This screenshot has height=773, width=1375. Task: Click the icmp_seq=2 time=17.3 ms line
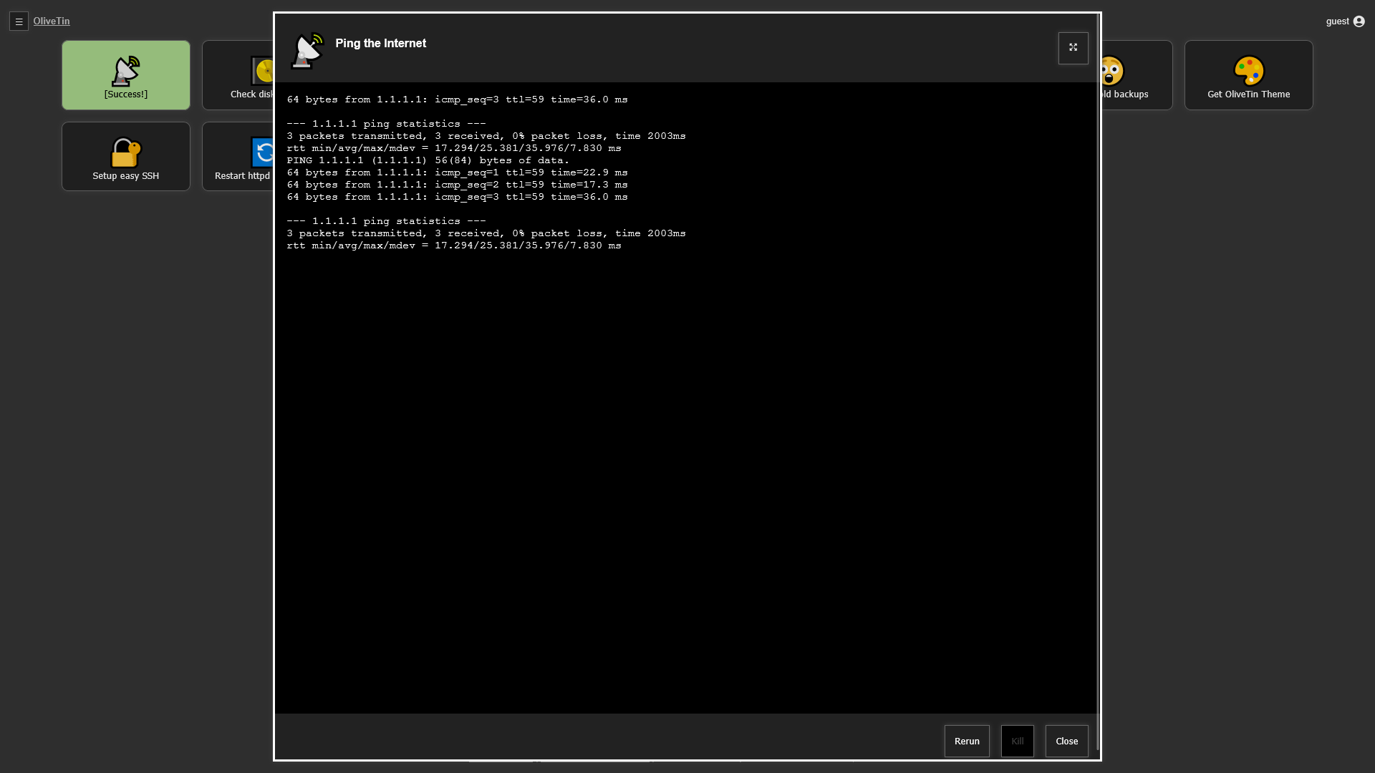coord(457,185)
